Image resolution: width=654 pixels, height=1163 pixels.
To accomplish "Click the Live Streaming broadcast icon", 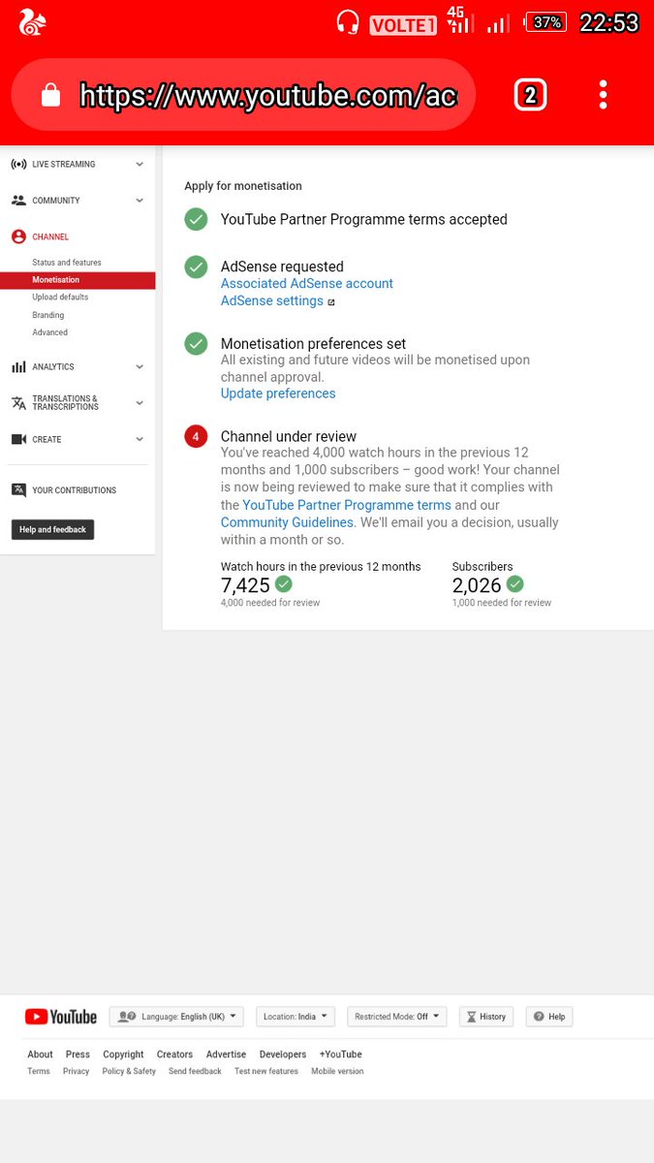I will [18, 165].
